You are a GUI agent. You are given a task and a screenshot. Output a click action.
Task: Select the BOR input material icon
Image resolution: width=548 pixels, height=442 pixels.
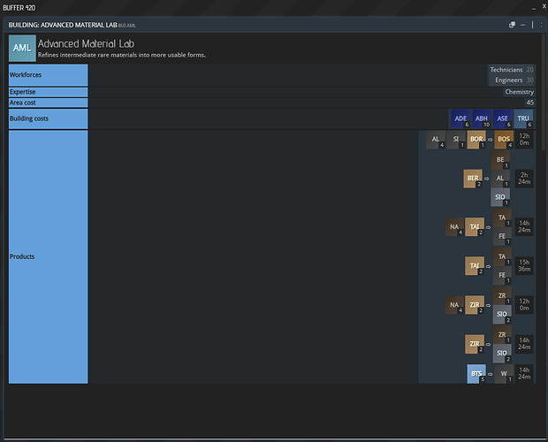pos(476,140)
